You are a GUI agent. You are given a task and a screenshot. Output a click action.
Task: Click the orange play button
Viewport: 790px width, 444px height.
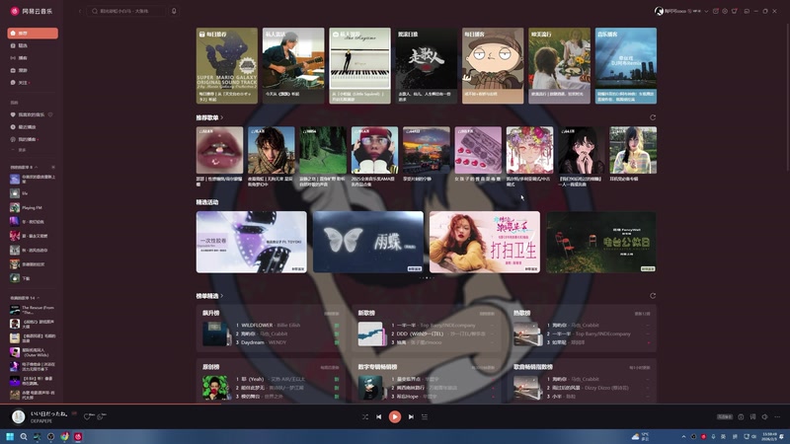[x=395, y=416]
